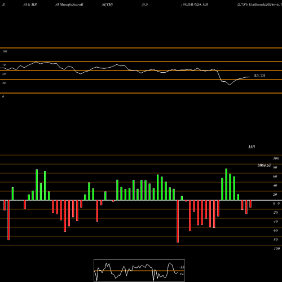The image size is (282, 282).
Task: Click the SI(TM) header label
Action: tap(107, 5)
